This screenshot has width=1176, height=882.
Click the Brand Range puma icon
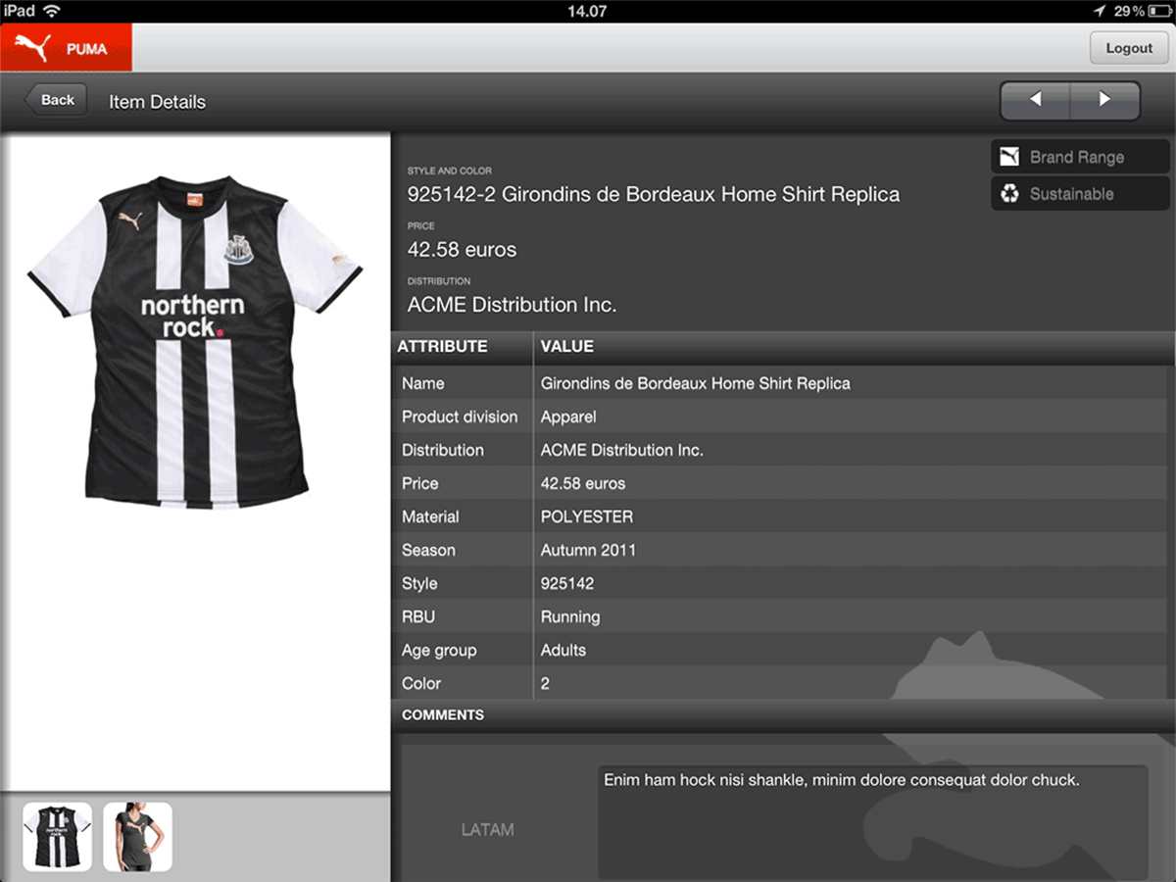[1009, 157]
